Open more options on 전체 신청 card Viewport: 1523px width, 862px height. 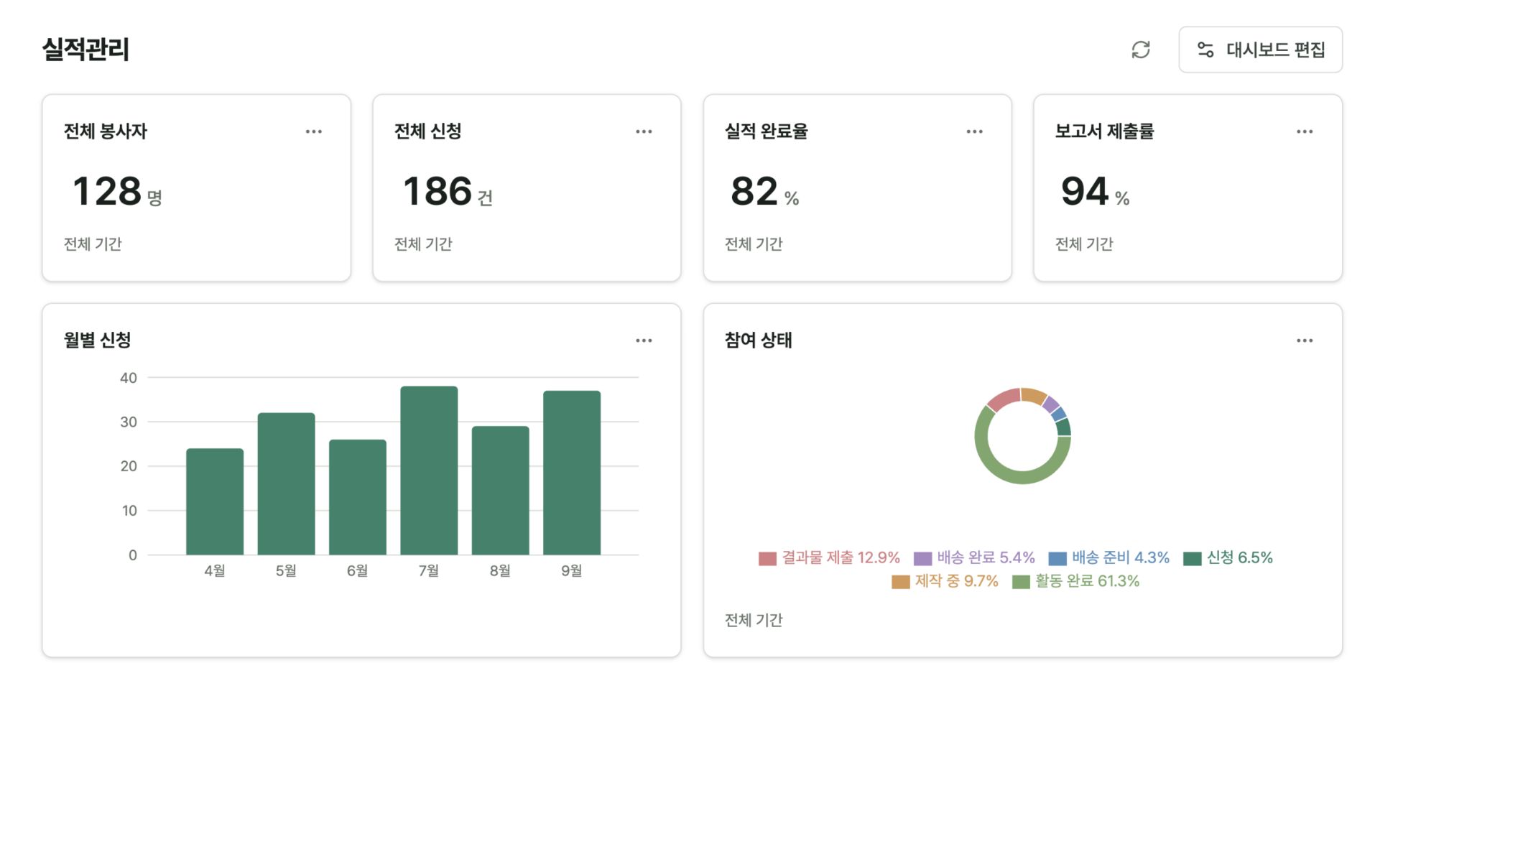pos(644,131)
